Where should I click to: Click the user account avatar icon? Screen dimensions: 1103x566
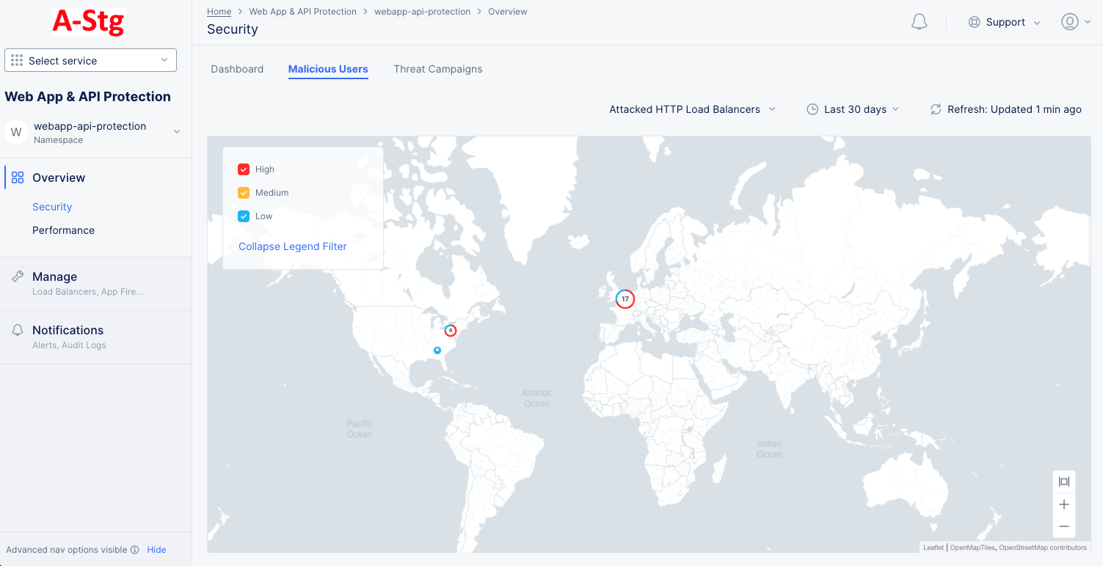(1069, 22)
